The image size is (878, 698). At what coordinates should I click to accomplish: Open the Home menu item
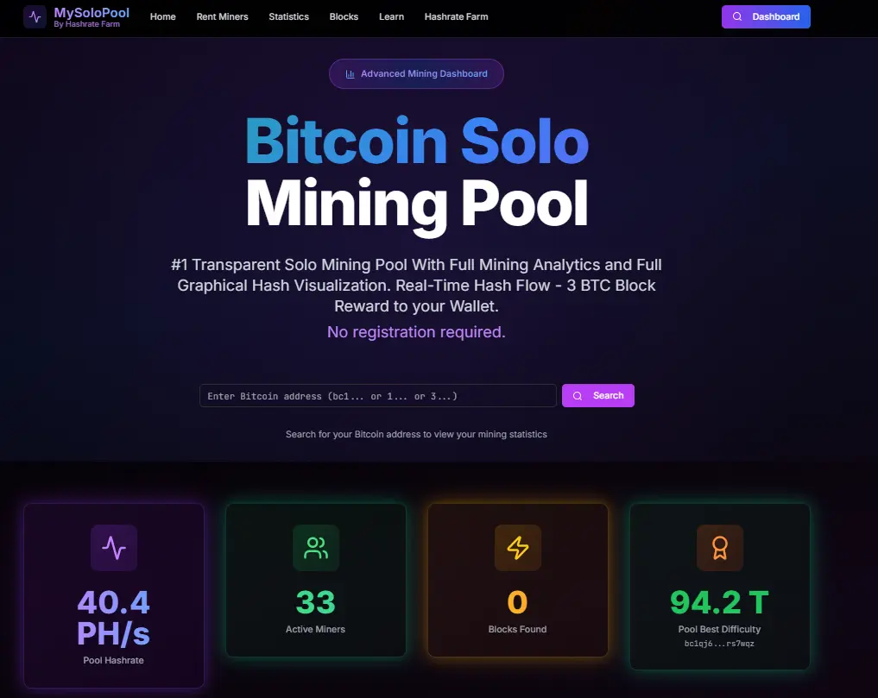pyautogui.click(x=162, y=17)
